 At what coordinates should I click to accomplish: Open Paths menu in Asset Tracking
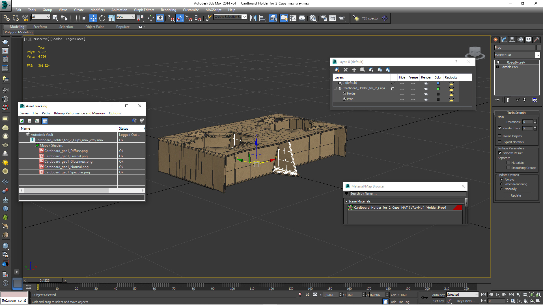tap(46, 113)
